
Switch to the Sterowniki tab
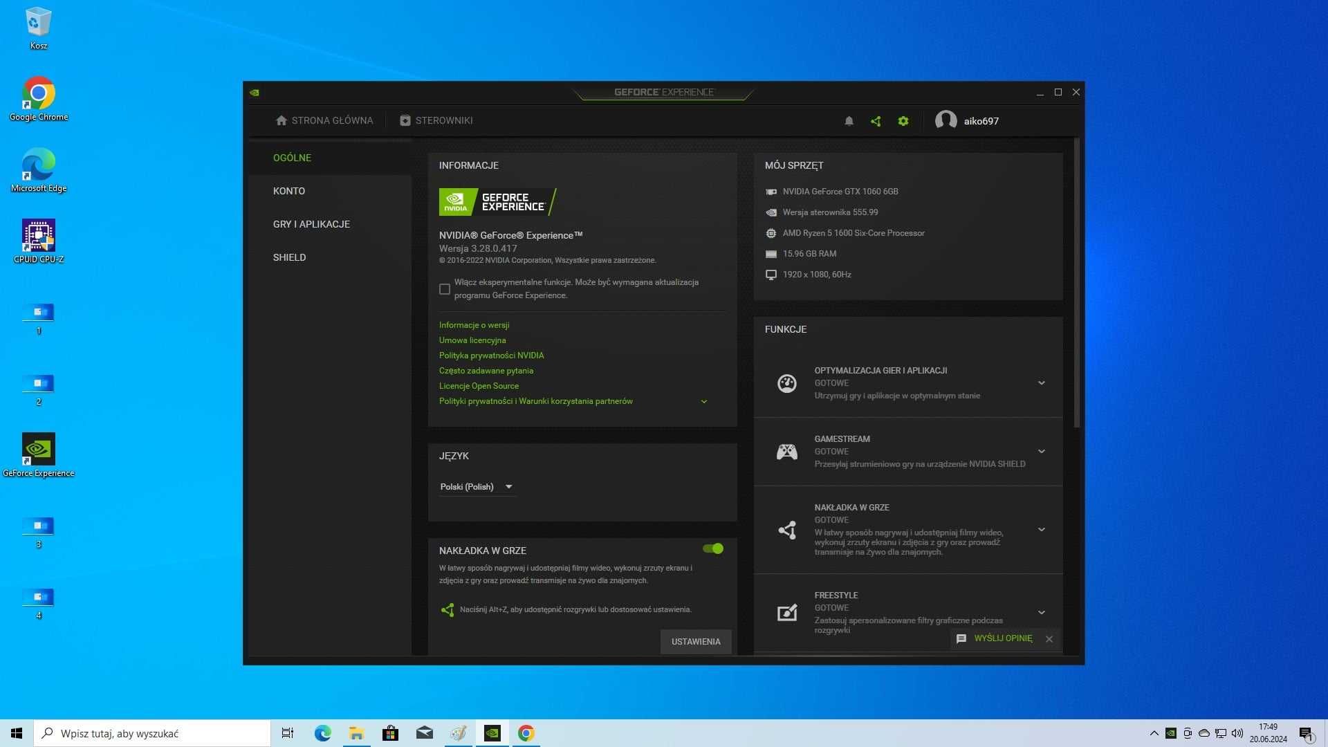coord(436,120)
